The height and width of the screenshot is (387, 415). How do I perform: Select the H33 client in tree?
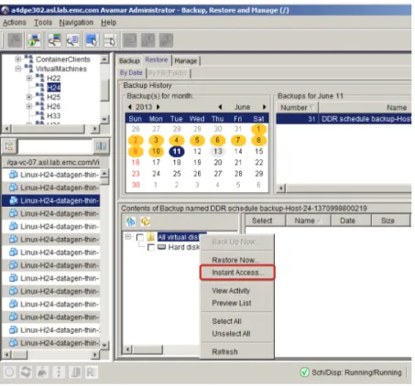[53, 115]
